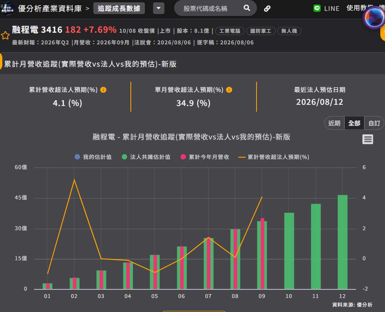Click the search magnifier icon
Image resolution: width=385 pixels, height=312 pixels.
(247, 8)
